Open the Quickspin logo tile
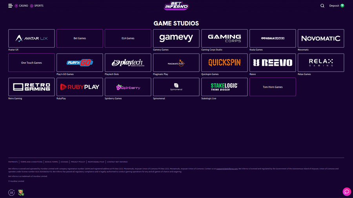 tap(224, 63)
